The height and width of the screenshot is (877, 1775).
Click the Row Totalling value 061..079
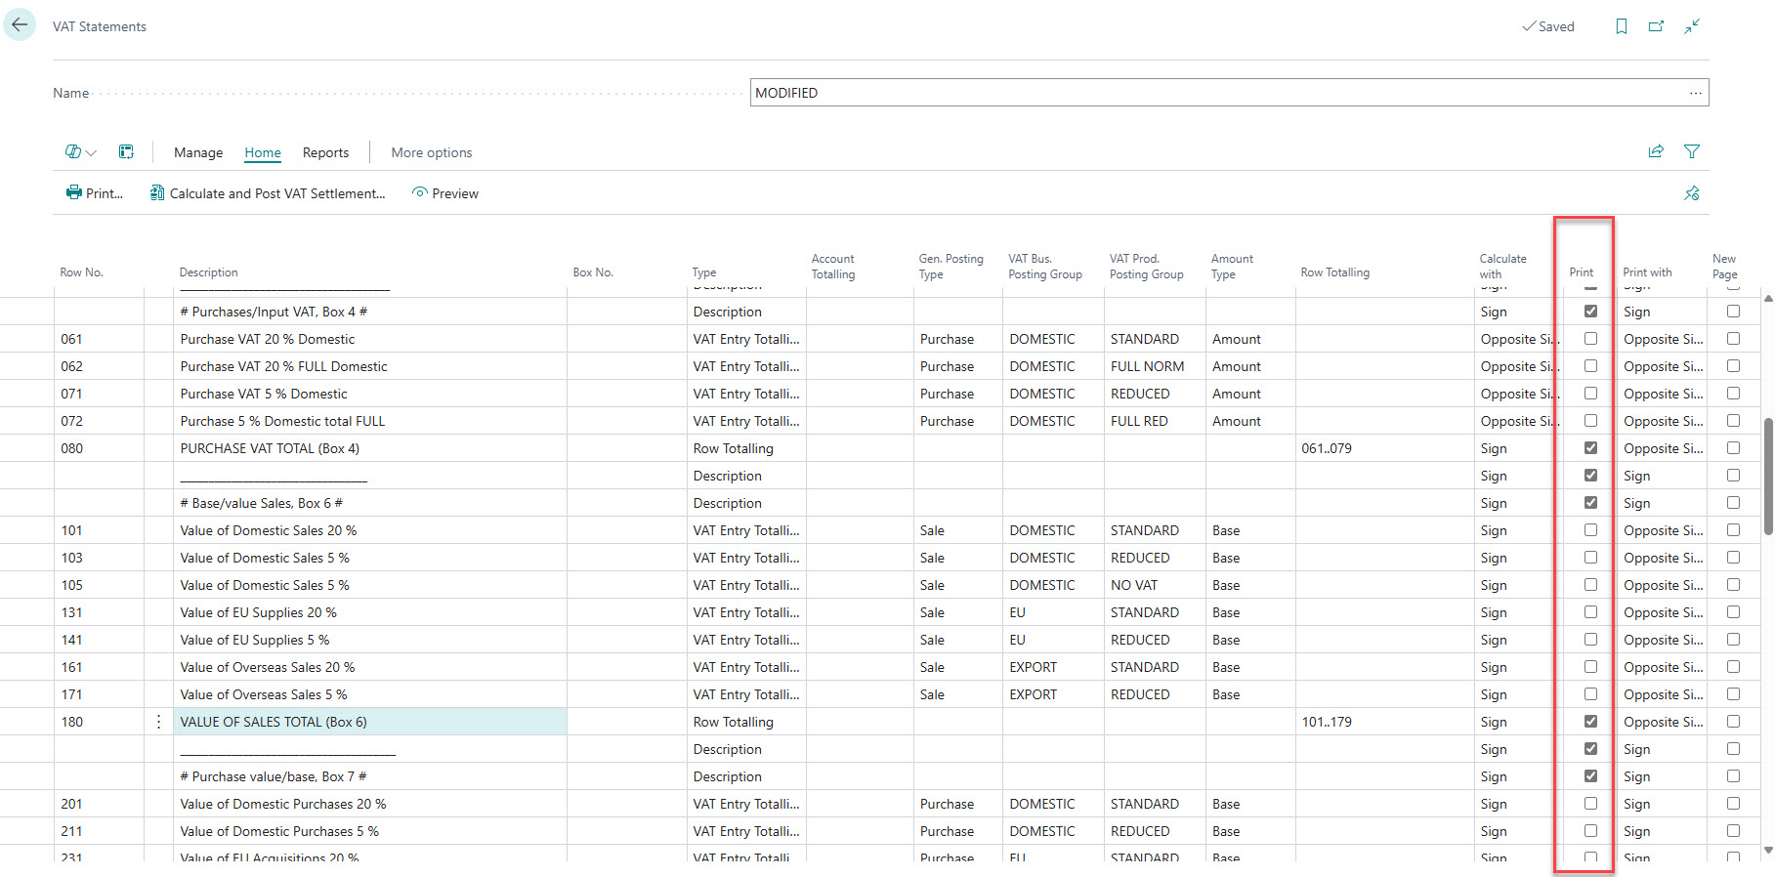pyautogui.click(x=1327, y=448)
